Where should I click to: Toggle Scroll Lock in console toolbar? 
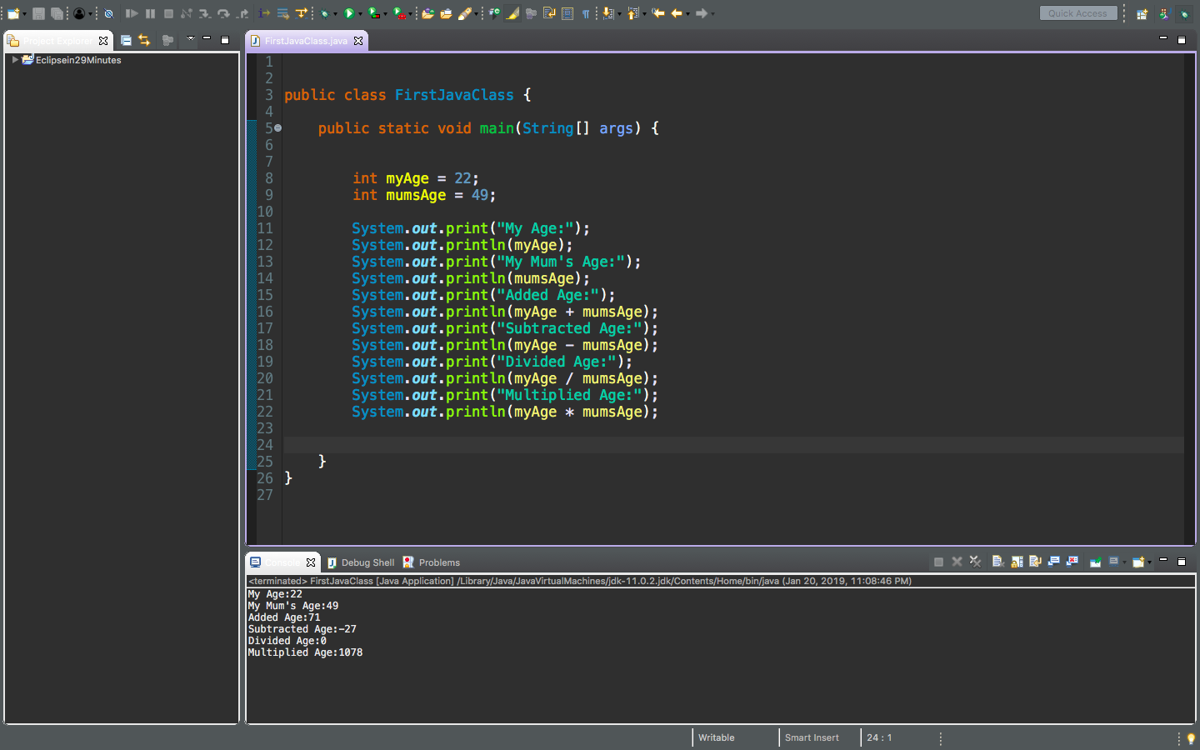coord(1017,562)
